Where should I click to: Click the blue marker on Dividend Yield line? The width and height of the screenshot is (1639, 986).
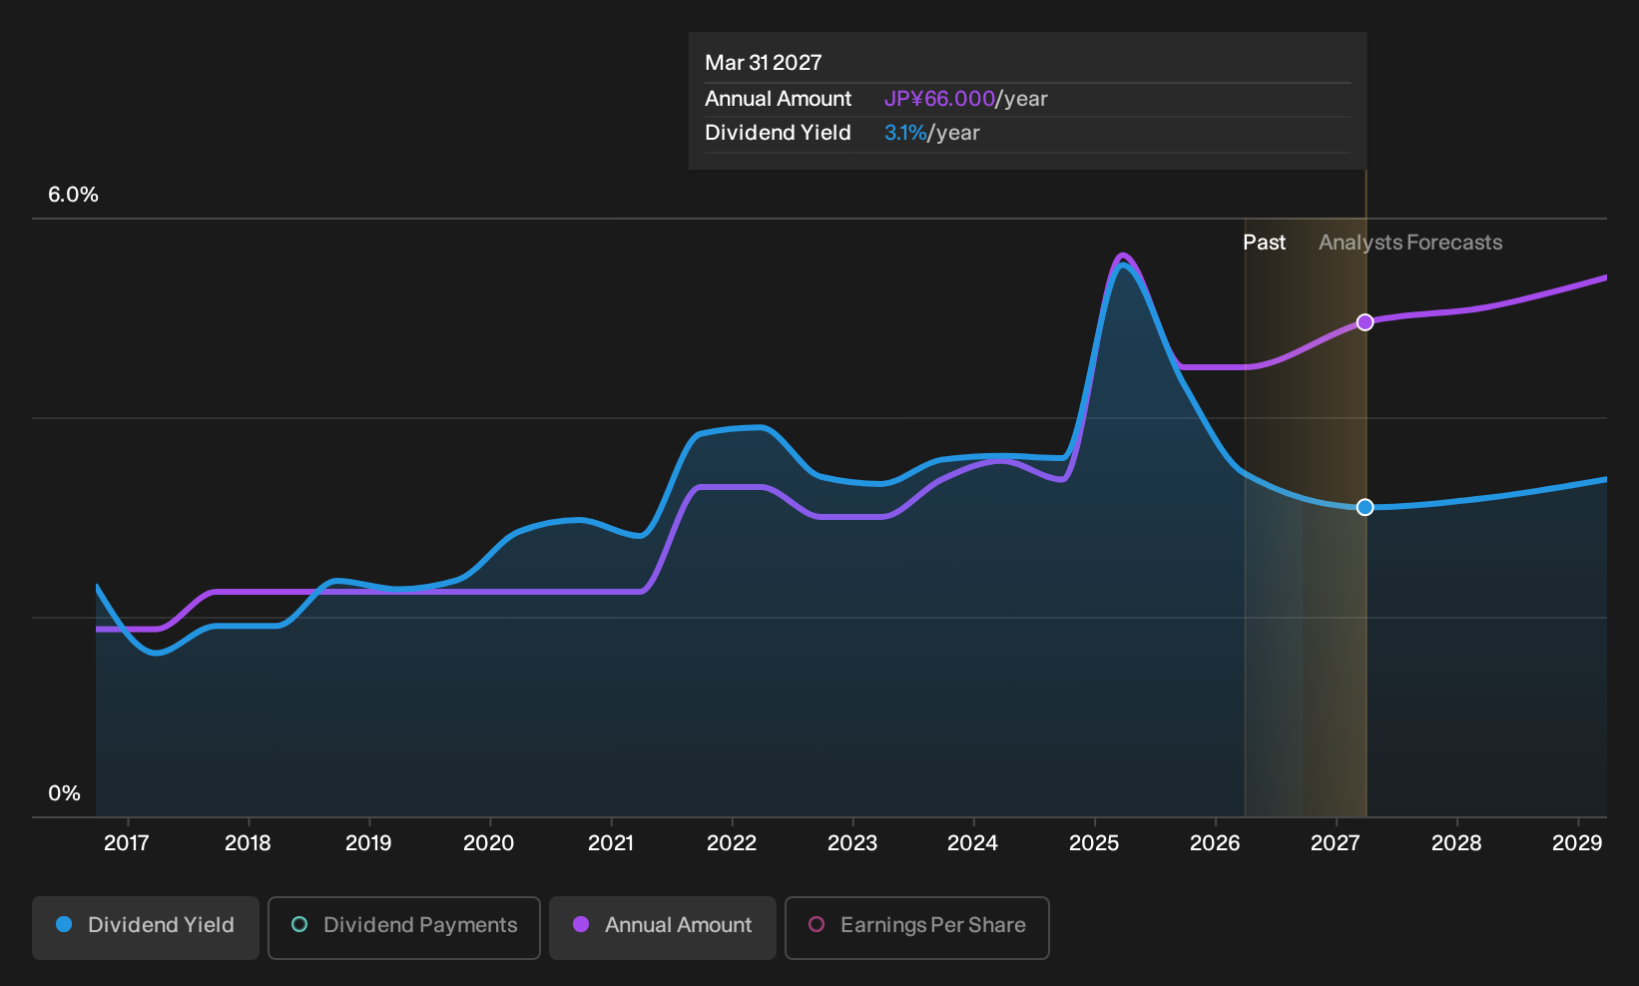(x=1366, y=507)
